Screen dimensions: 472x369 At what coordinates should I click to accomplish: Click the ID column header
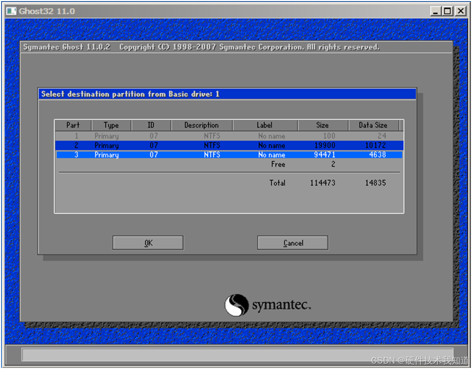tap(151, 125)
